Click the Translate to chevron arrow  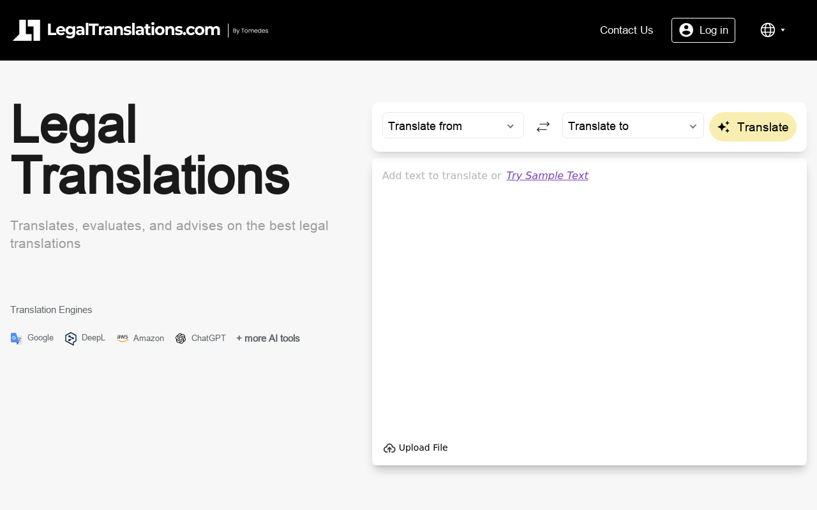[x=693, y=126]
